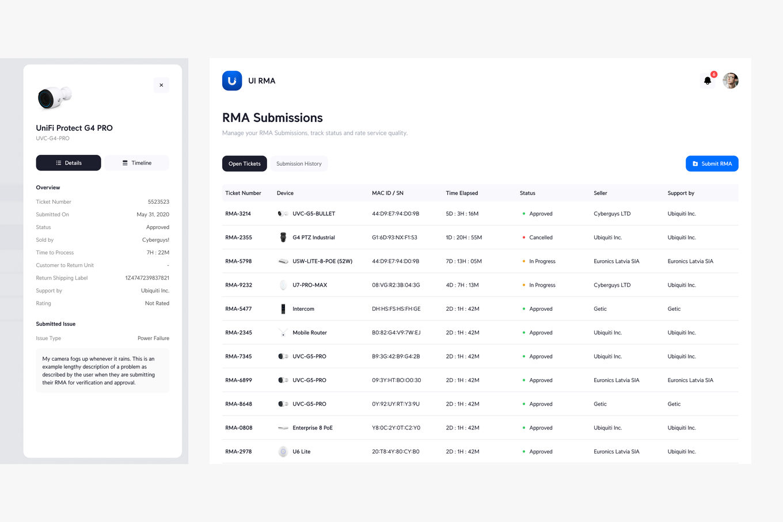The image size is (783, 522).
Task: Switch to the Details tab
Action: [x=69, y=163]
